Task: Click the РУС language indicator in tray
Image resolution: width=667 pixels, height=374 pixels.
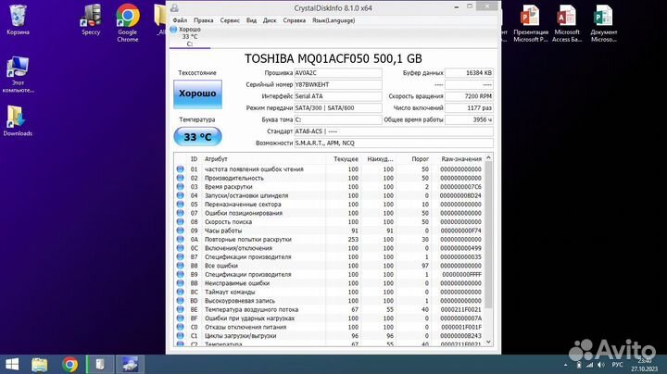Action: pyautogui.click(x=617, y=365)
